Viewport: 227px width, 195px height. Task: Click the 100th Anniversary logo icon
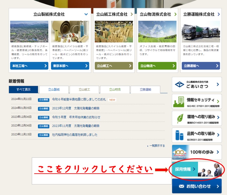pyautogui.click(x=180, y=153)
